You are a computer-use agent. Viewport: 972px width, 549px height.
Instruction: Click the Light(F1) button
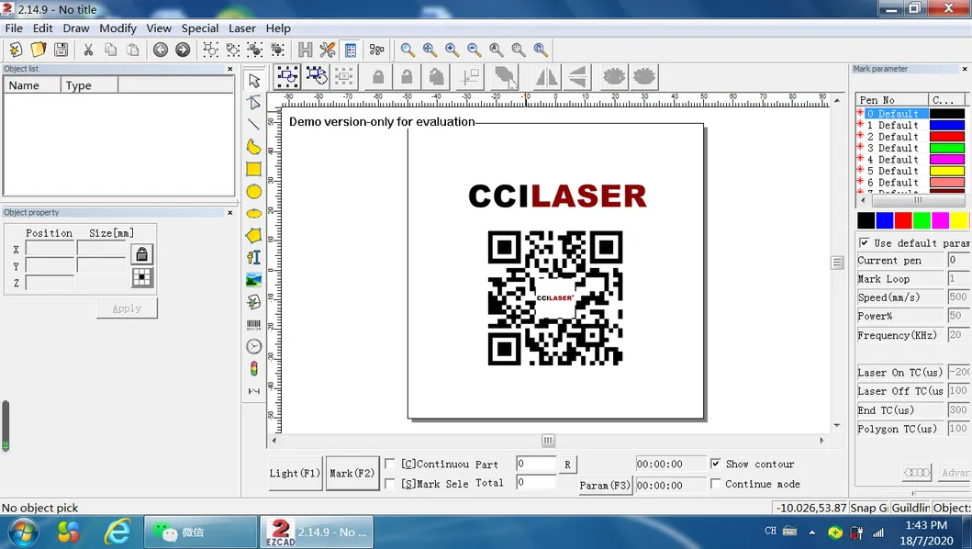[295, 473]
